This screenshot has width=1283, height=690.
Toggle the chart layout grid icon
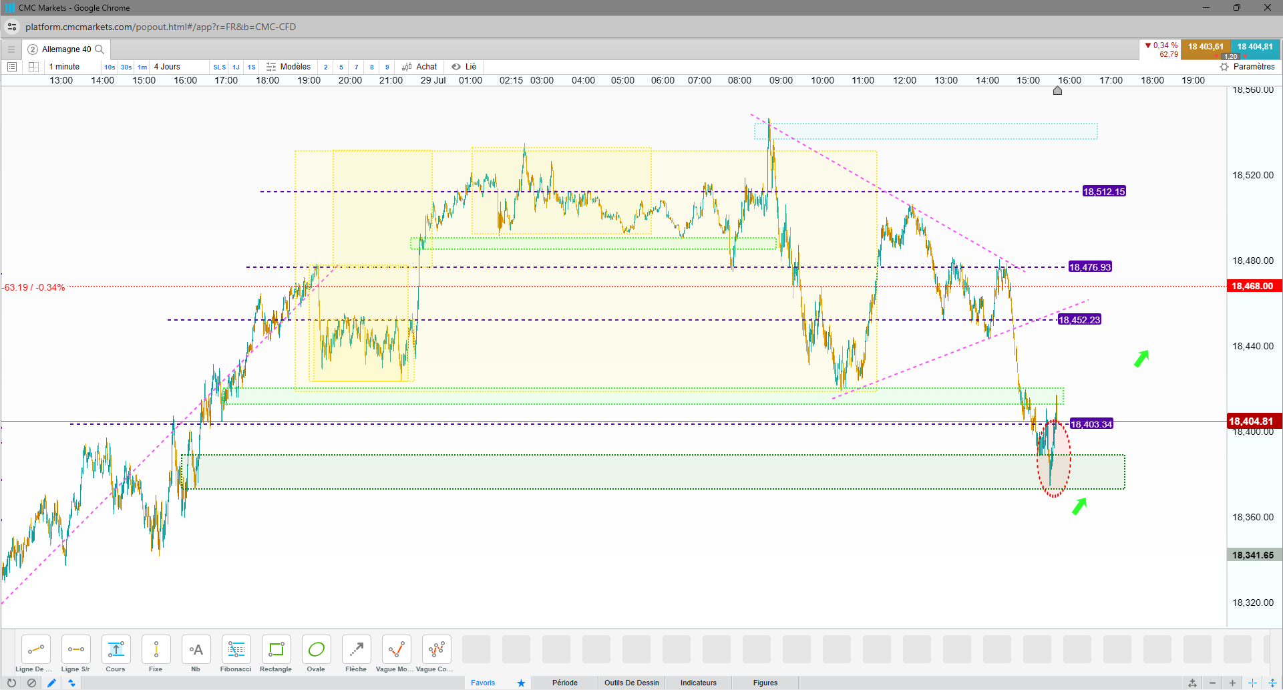point(33,67)
